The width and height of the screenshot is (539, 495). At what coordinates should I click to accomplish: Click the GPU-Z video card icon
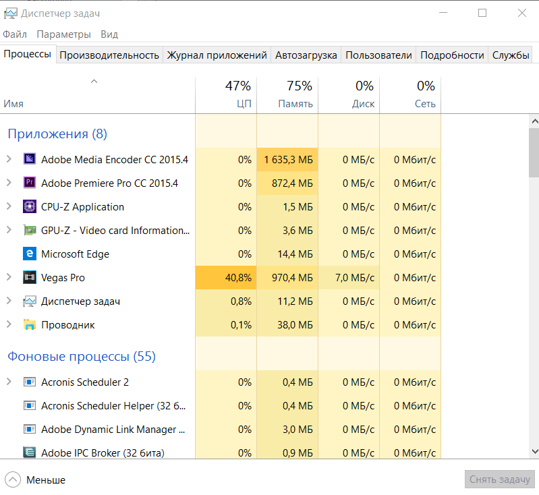30,230
